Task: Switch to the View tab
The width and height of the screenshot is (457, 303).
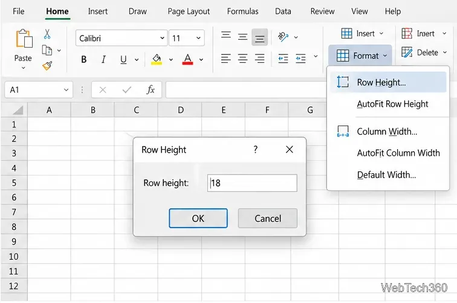Action: coord(359,11)
